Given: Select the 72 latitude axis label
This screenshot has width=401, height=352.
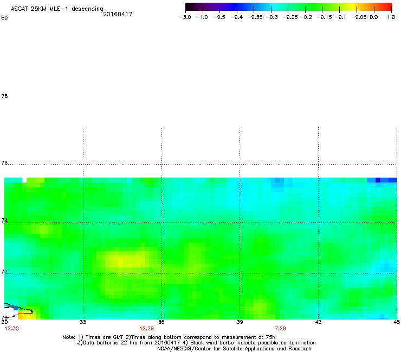Looking at the screenshot, I should 4,271.
